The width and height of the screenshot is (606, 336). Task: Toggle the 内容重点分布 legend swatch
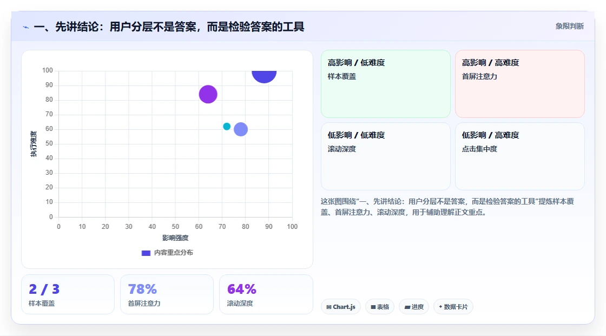coord(146,253)
